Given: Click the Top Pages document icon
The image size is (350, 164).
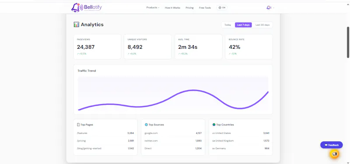Looking at the screenshot, I should coord(78,125).
